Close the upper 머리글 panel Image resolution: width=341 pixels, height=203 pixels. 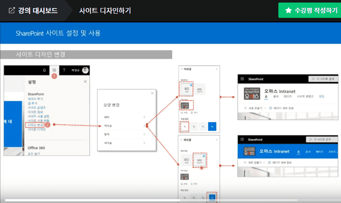pos(217,69)
